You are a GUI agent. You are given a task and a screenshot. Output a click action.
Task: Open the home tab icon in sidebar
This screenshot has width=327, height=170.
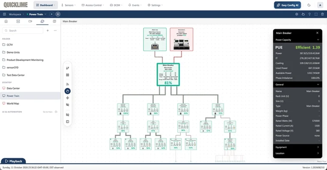click(x=6, y=21)
